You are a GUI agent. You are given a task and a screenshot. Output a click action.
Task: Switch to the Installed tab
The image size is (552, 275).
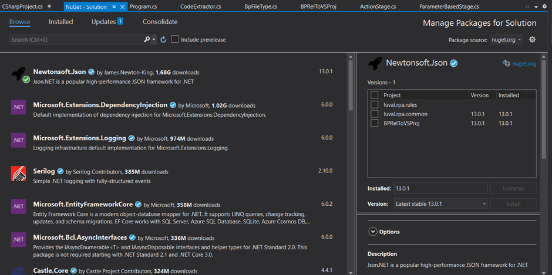(x=60, y=22)
